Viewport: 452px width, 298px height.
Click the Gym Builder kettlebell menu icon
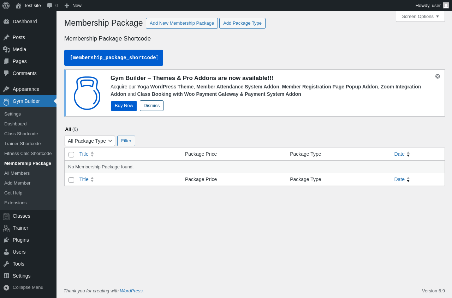pos(6,102)
